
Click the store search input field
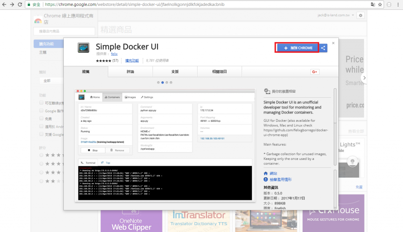64,31
